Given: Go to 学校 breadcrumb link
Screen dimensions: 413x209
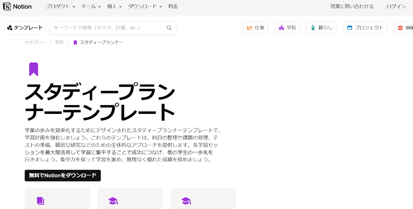Looking at the screenshot, I should pyautogui.click(x=59, y=43).
